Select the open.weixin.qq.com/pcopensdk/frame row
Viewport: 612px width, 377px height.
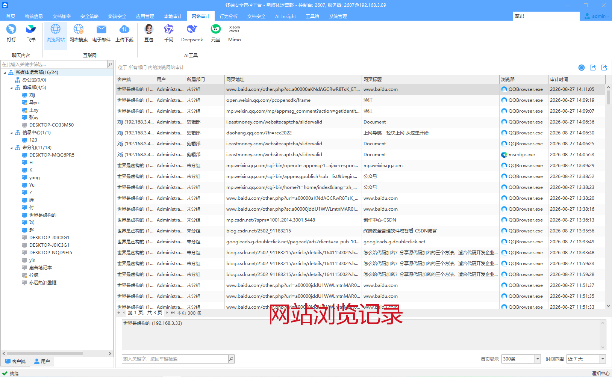pos(361,100)
